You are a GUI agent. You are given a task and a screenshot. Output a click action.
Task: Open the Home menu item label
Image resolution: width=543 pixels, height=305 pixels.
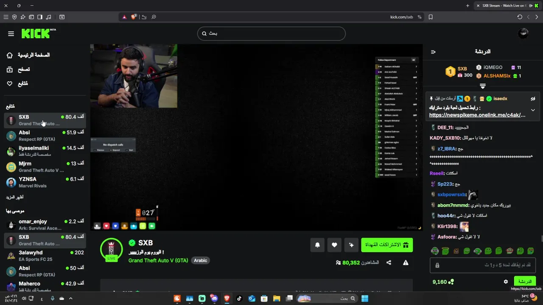[x=34, y=55]
